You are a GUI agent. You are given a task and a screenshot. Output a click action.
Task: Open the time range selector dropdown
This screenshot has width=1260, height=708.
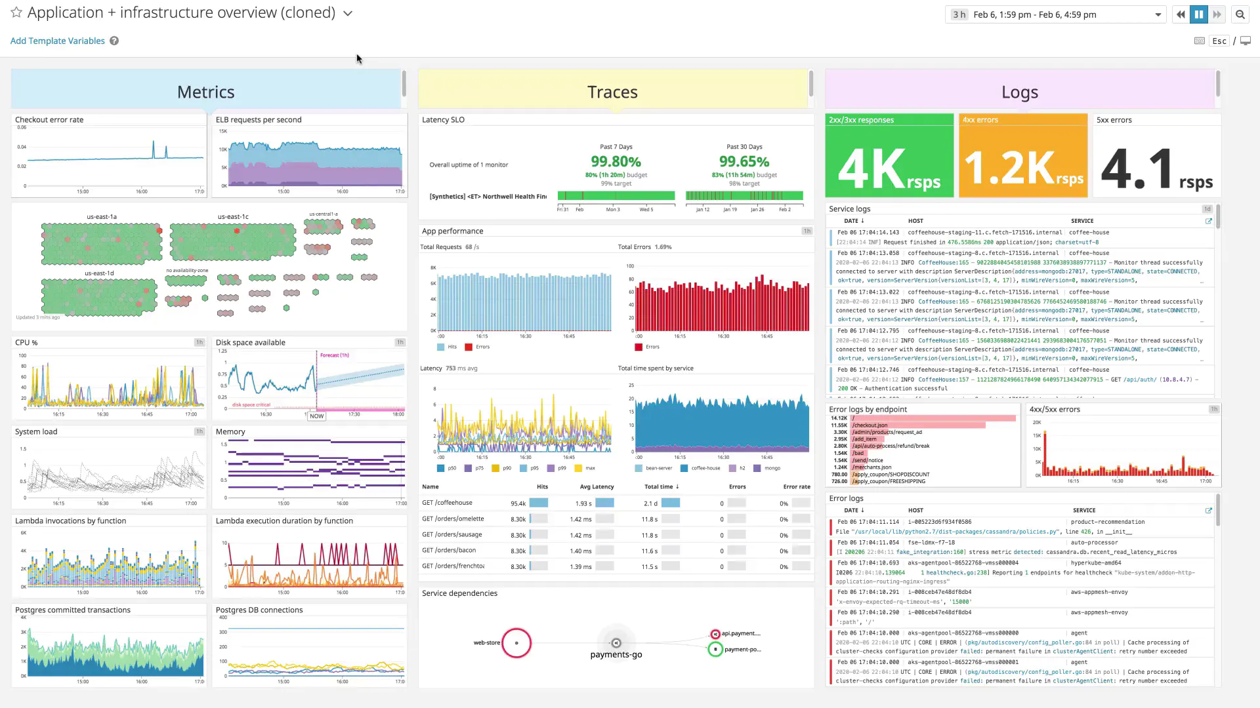1158,14
